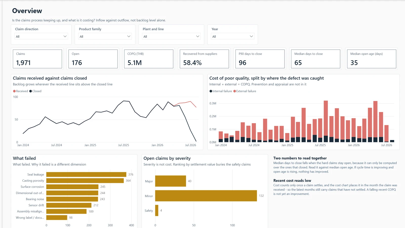Select the Sensor drift bar

pos(69,205)
